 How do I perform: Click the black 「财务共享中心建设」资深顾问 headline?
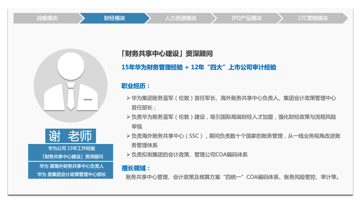point(166,53)
